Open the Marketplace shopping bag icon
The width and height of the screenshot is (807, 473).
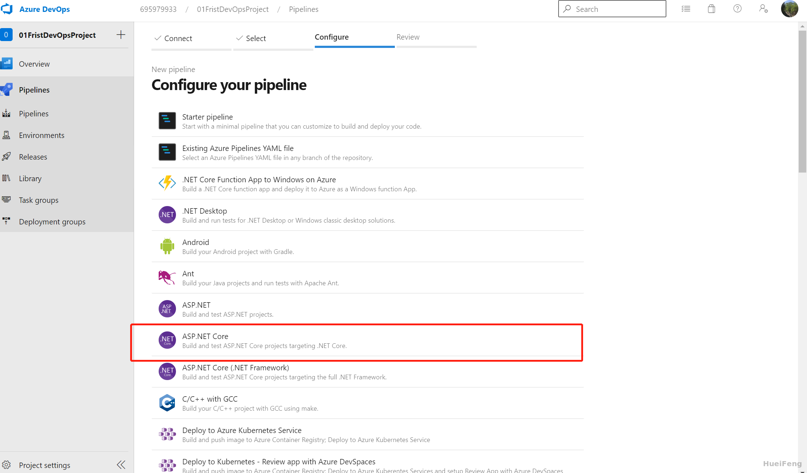[x=711, y=9]
